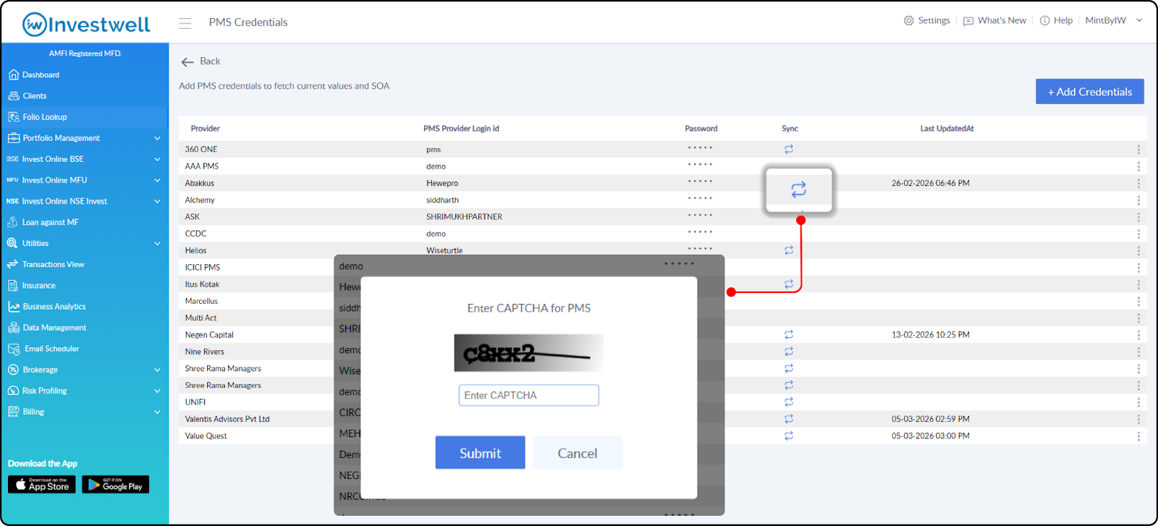Open row options for Valentis Advisors

coord(1138,420)
